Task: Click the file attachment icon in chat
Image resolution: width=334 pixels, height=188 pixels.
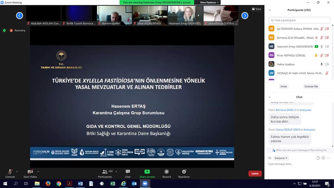Action: click(x=318, y=158)
